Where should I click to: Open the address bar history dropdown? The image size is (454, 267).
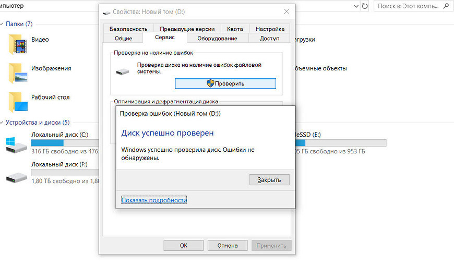click(x=355, y=6)
